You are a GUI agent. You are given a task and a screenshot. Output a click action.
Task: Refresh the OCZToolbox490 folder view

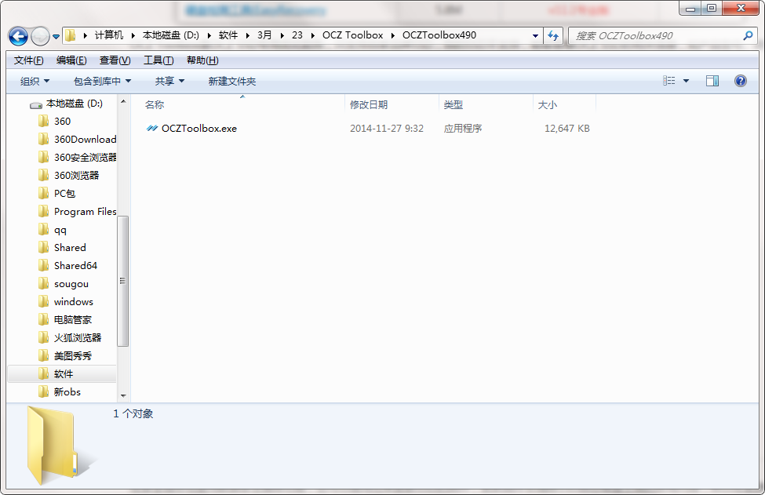pyautogui.click(x=553, y=35)
